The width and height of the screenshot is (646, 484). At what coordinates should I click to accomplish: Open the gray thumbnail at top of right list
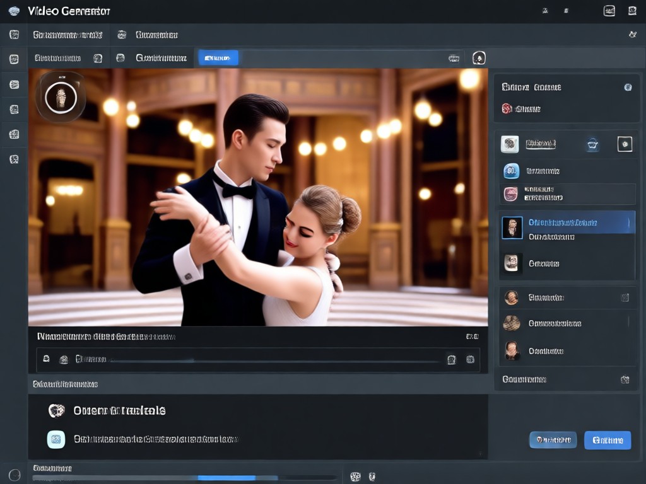tap(510, 144)
